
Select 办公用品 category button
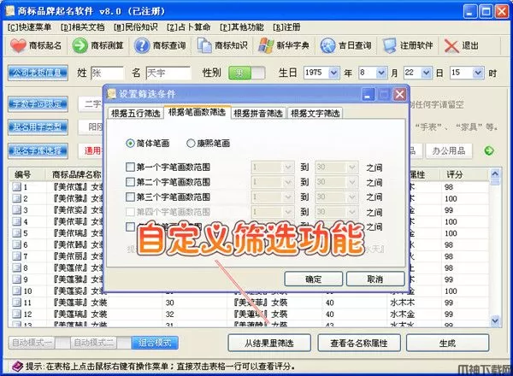pos(449,150)
